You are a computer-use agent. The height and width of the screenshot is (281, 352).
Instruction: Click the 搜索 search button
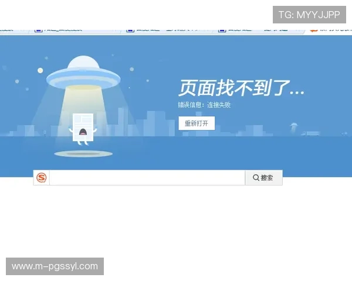264,178
